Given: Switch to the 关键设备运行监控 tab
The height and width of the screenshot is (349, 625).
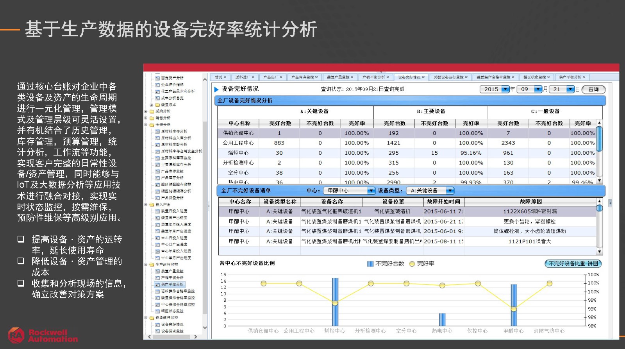Looking at the screenshot, I should click(x=448, y=77).
